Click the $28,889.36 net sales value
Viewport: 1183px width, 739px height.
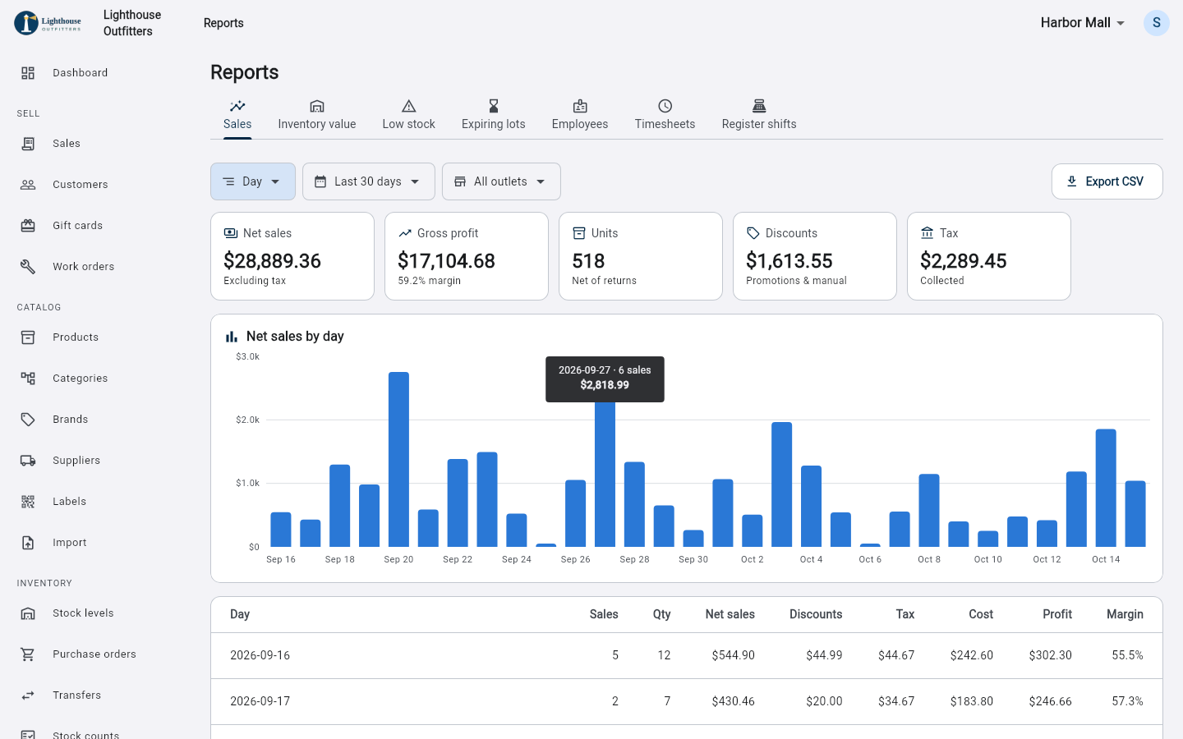tap(272, 261)
